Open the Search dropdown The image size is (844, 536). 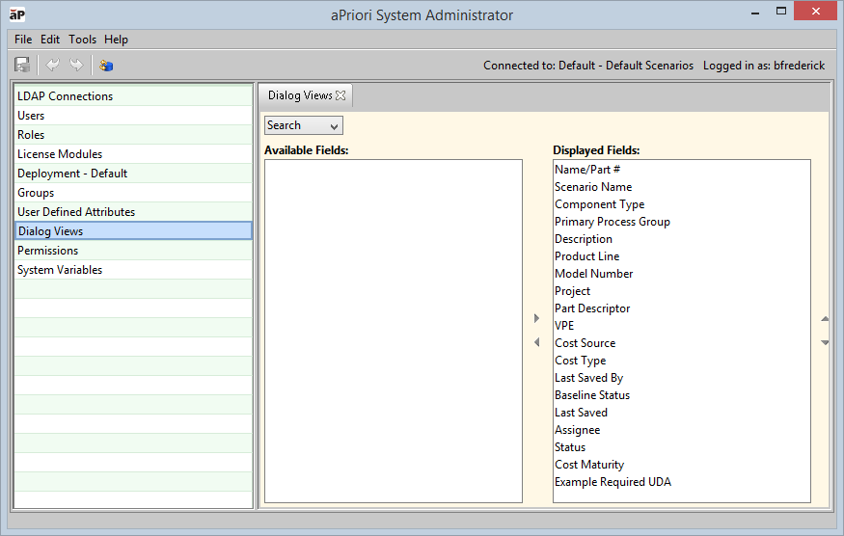[303, 125]
